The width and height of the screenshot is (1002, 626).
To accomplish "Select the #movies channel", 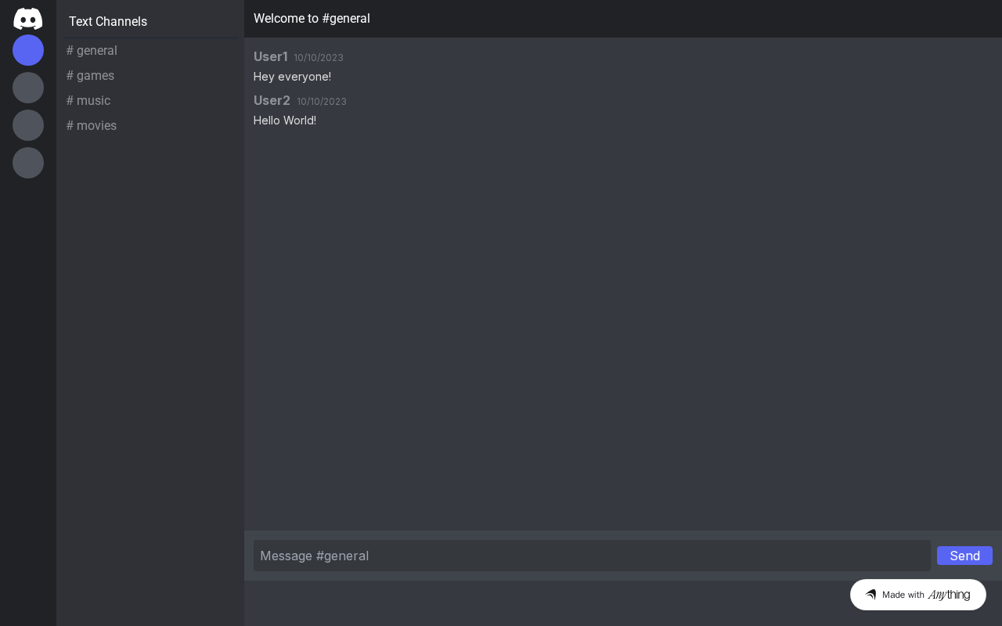I will tap(92, 126).
